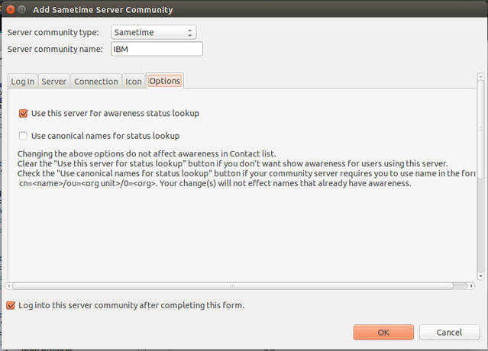Select the Connection tab
488x351 pixels.
pos(96,82)
